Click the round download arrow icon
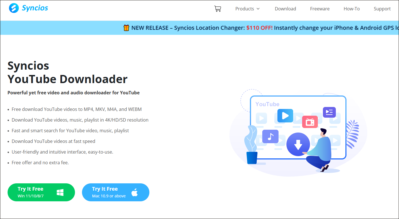This screenshot has width=399, height=219. click(x=298, y=144)
